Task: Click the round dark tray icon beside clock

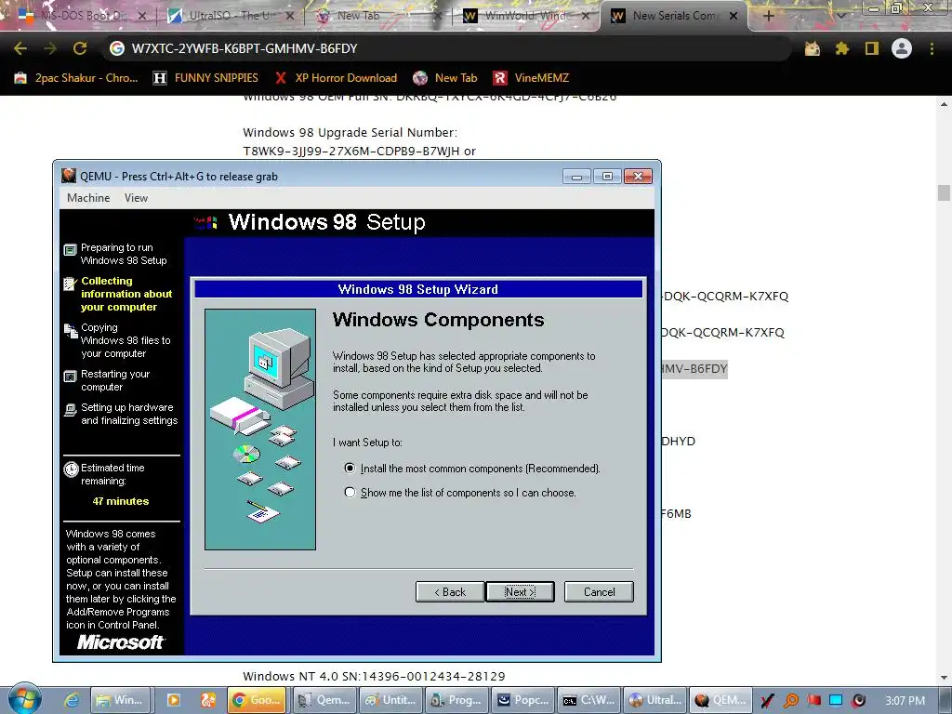Action: click(858, 701)
